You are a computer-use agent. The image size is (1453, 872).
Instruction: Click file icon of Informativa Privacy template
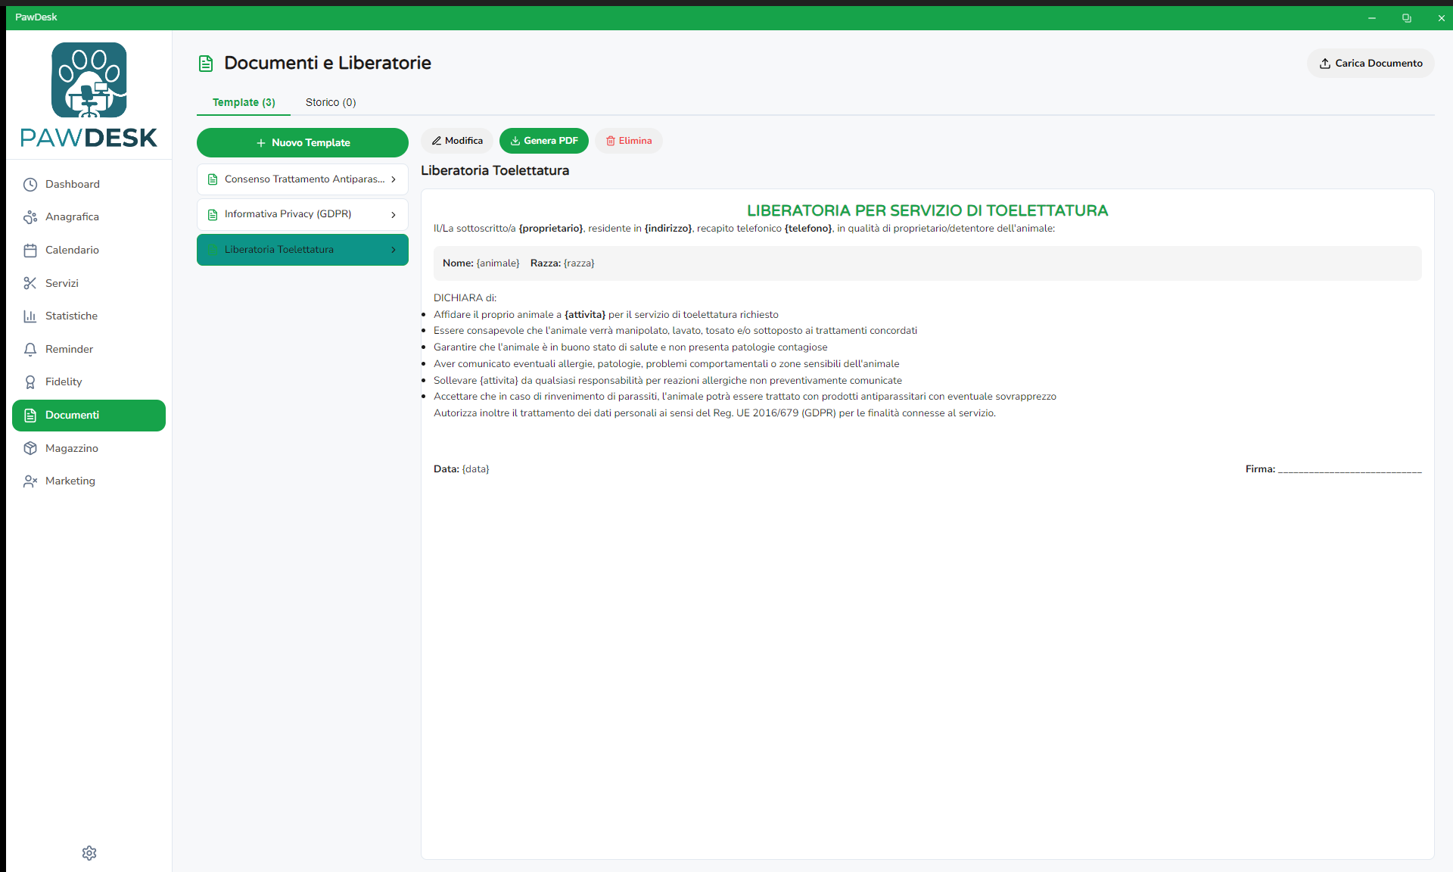(213, 215)
